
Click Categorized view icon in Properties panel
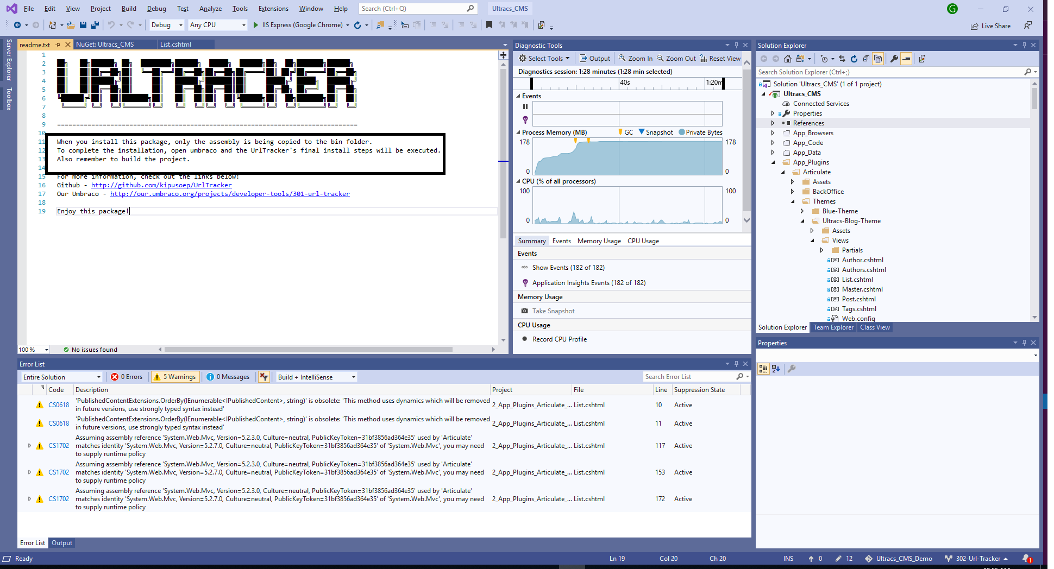coord(763,369)
